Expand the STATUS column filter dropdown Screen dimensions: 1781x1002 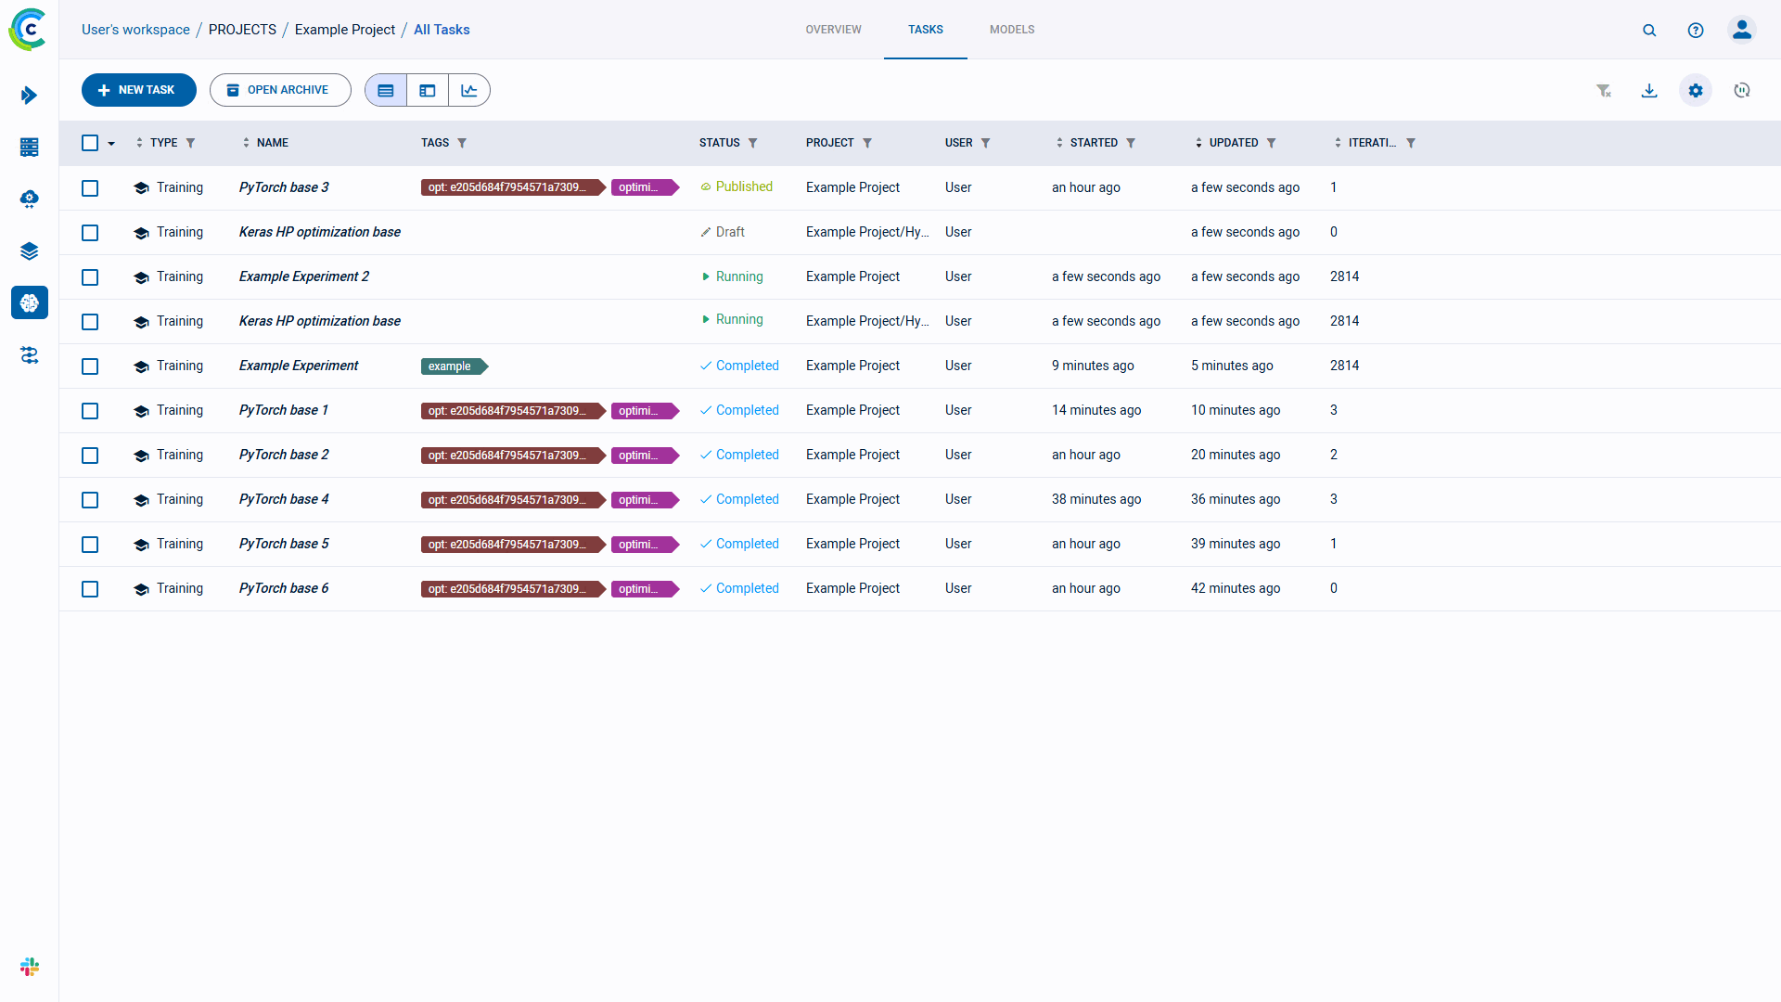[x=755, y=143]
